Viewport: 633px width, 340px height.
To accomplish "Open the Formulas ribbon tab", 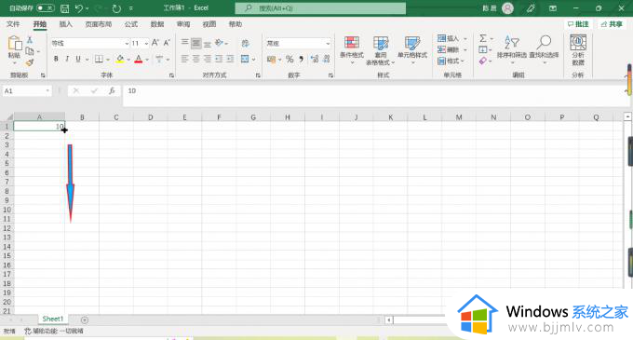I will click(x=131, y=24).
